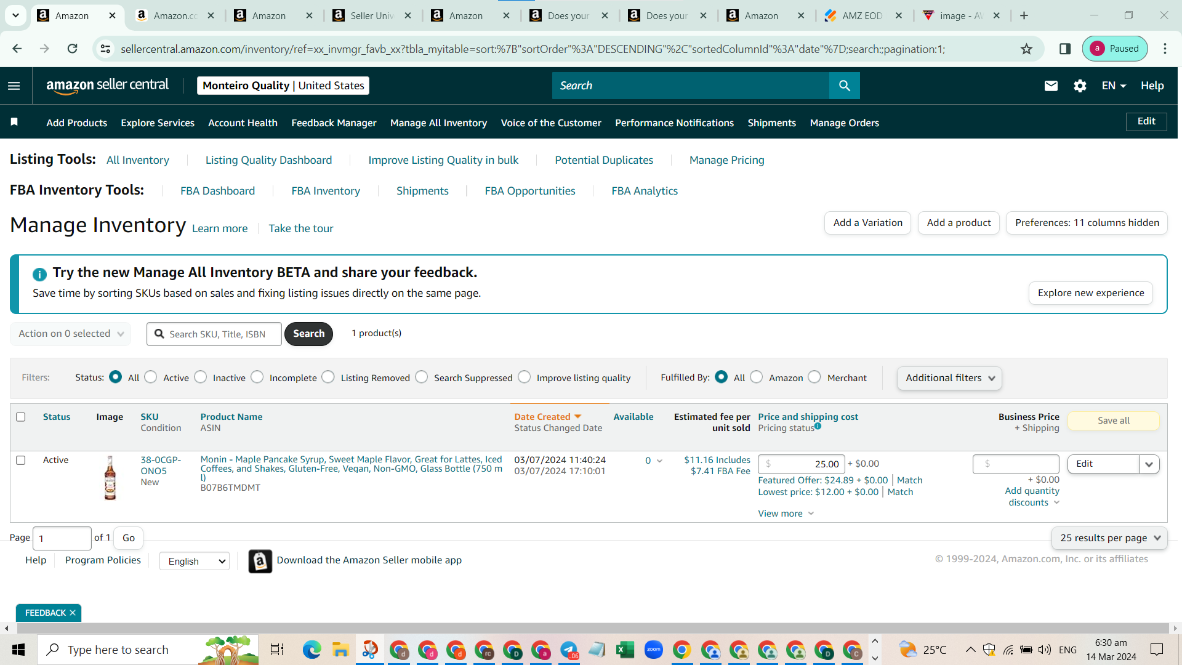Viewport: 1182px width, 665px height.
Task: Open Microsoft Edge from the taskbar
Action: (312, 650)
